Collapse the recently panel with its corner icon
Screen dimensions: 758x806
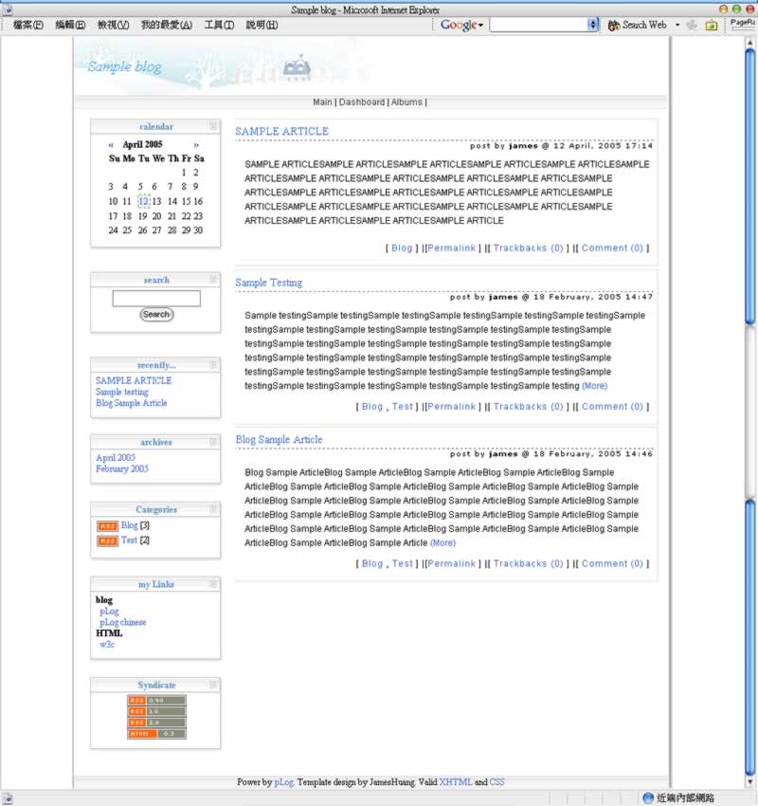(213, 365)
